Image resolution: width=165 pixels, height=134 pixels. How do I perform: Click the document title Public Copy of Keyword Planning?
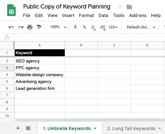(67, 7)
